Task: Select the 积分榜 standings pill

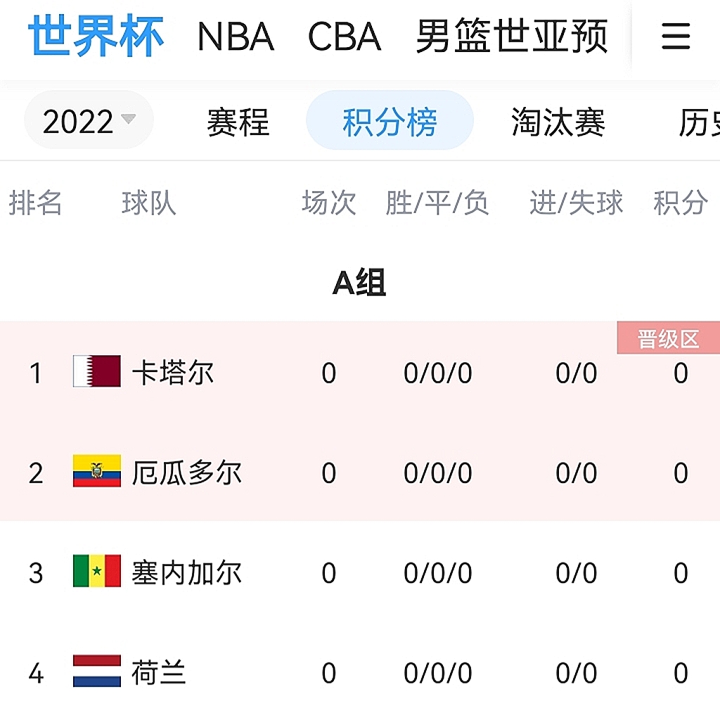Action: (x=390, y=121)
